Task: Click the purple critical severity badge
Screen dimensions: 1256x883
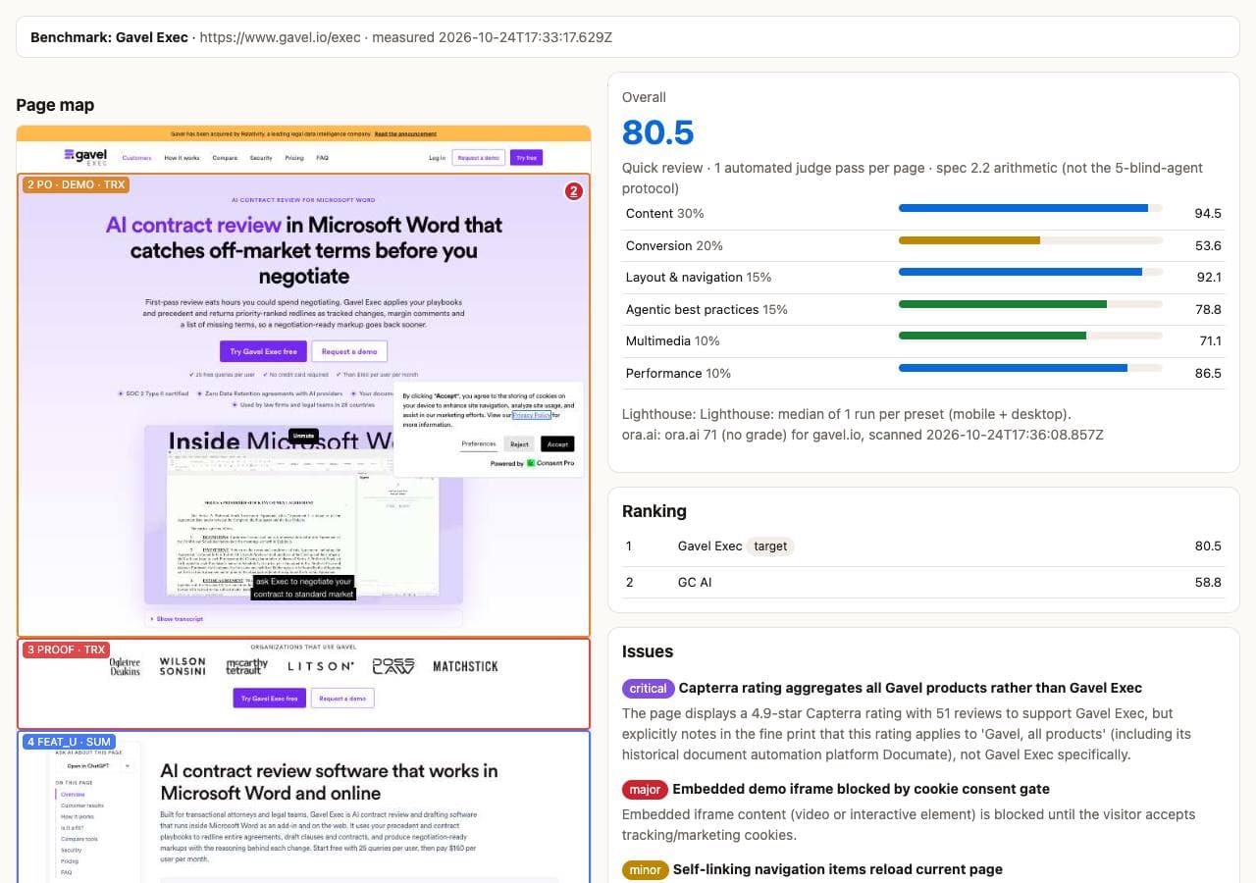Action: pos(648,689)
